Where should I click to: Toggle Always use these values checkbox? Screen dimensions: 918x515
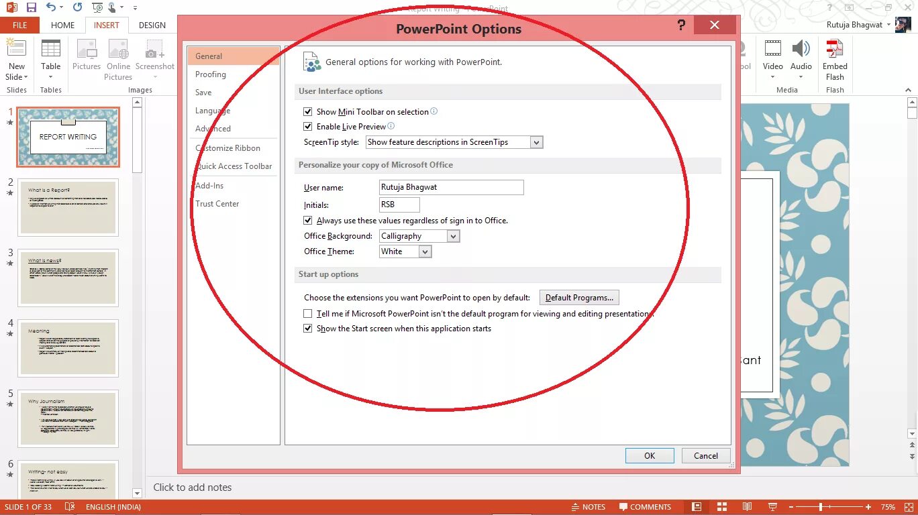click(x=308, y=221)
